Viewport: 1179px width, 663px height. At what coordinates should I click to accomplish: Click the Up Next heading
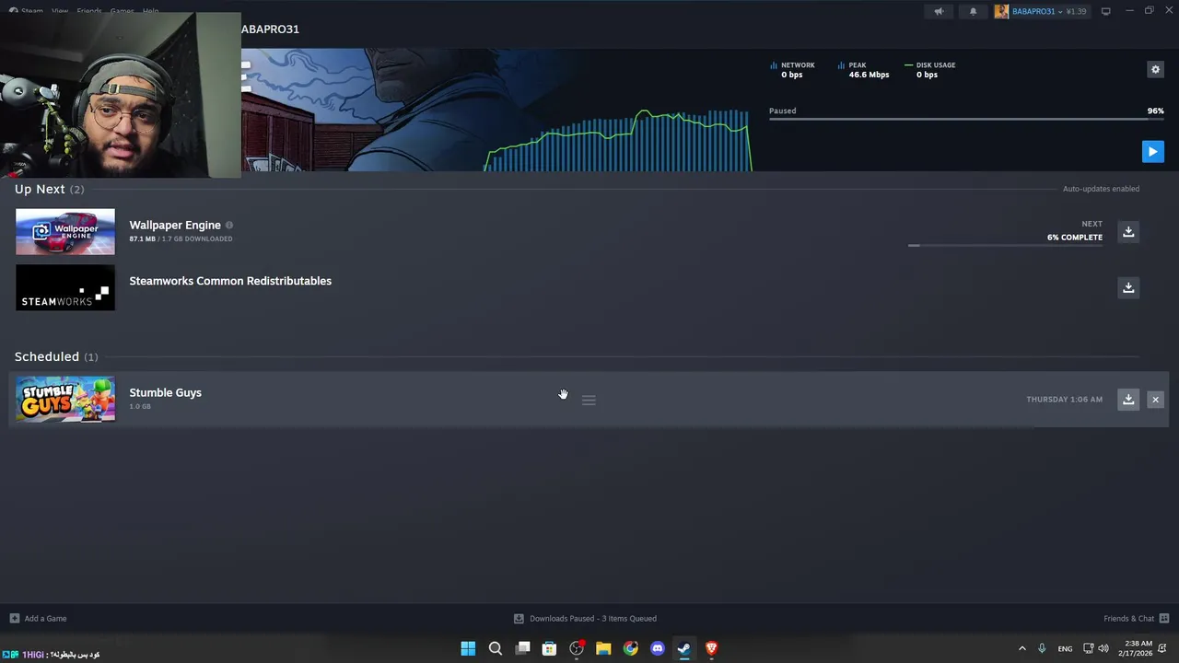pyautogui.click(x=40, y=189)
